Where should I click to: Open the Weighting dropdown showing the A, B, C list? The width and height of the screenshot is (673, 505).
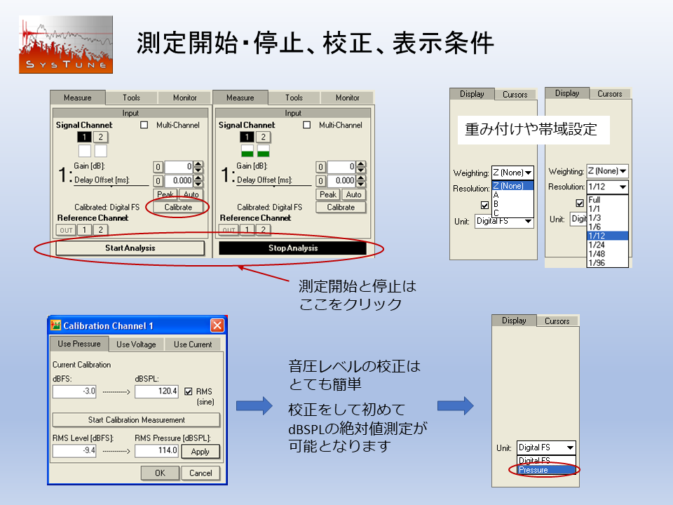pos(512,173)
